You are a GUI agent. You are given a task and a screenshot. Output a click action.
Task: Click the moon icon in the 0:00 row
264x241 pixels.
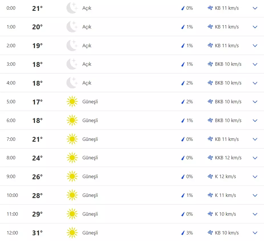72,8
